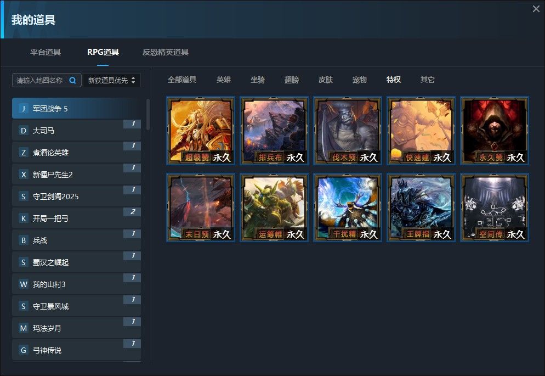
Task: Click the M letter icon for 玛法岁月
Action: (23, 328)
